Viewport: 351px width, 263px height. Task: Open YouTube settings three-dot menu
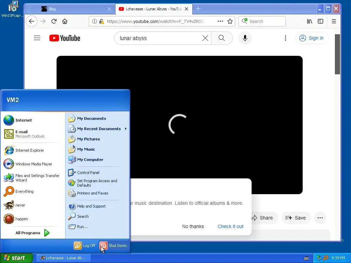click(286, 38)
